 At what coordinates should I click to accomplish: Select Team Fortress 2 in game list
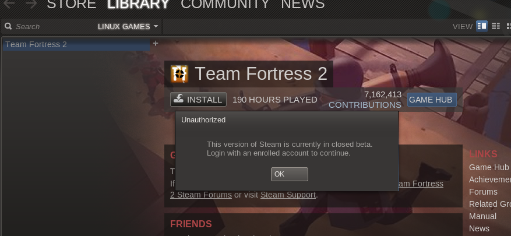point(76,44)
